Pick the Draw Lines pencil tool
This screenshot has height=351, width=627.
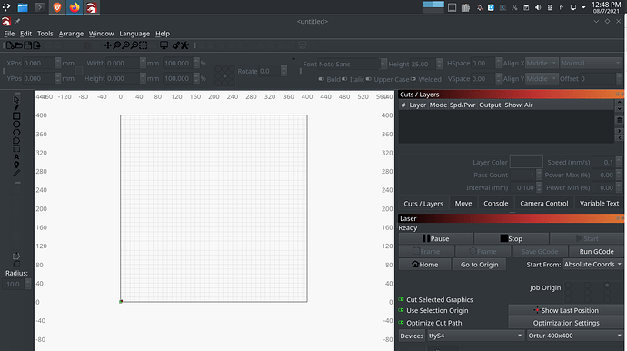click(16, 107)
